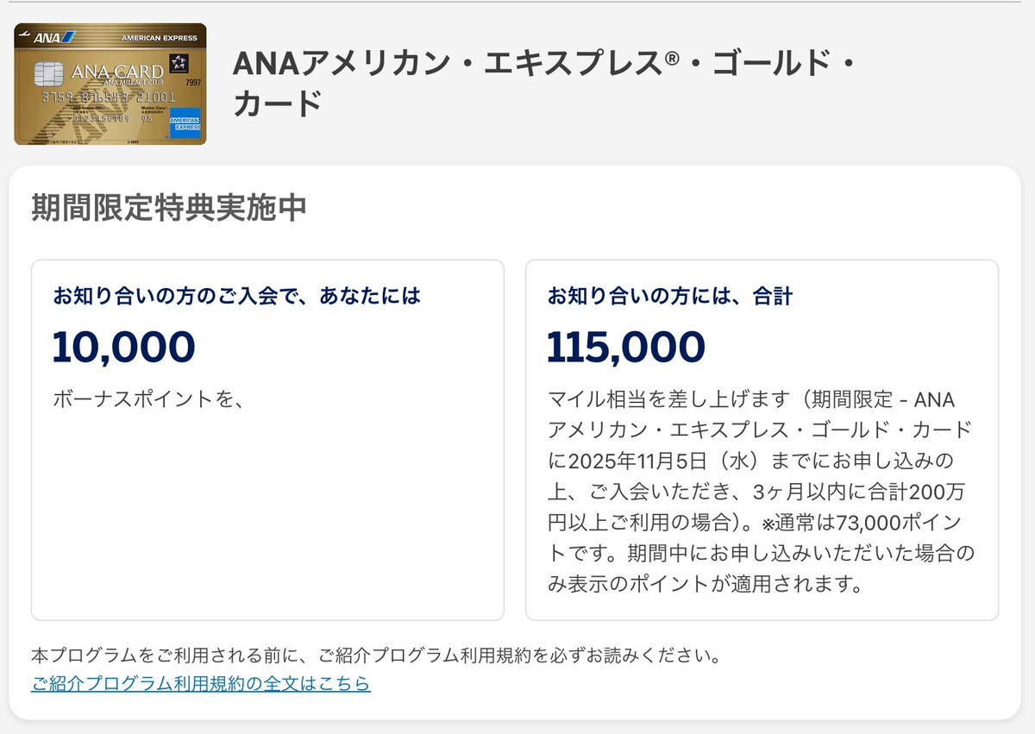Select the お知り合いの方のご入会で、あなたには heading
Image resolution: width=1035 pixels, height=734 pixels.
pyautogui.click(x=236, y=296)
